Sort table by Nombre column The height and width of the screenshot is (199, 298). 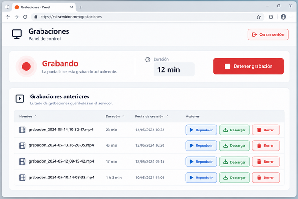click(28, 116)
